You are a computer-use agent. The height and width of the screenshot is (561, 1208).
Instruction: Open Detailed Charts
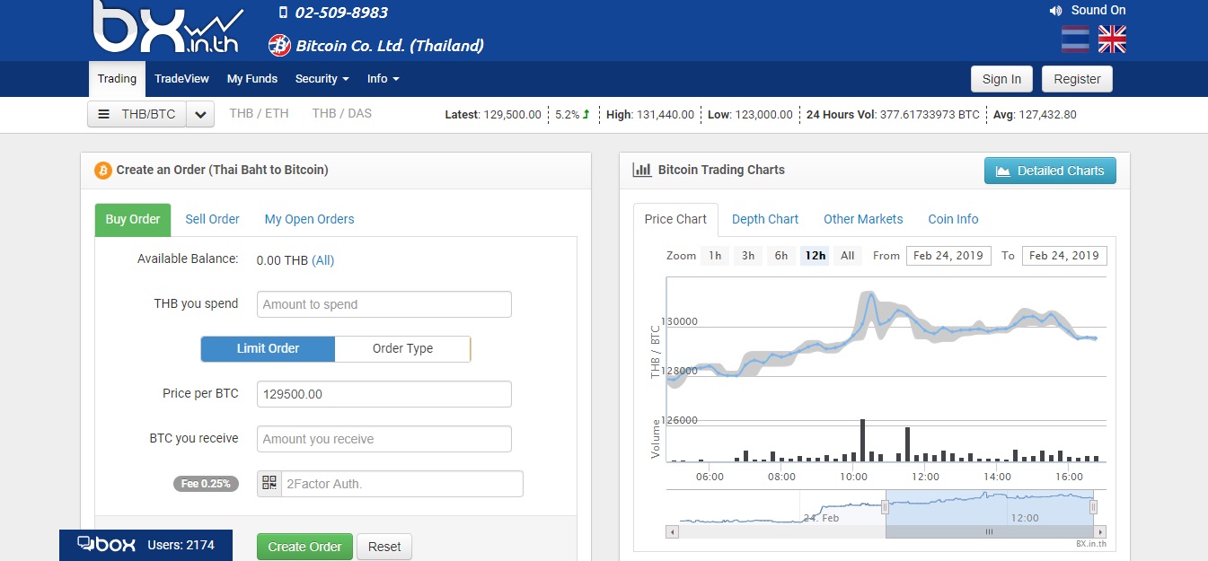point(1050,171)
